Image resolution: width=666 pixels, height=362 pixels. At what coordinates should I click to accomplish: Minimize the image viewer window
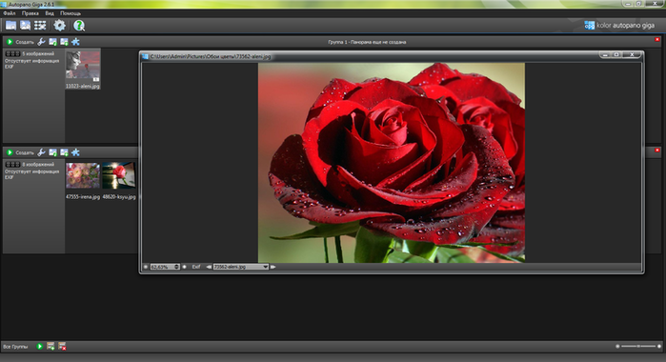pos(605,55)
